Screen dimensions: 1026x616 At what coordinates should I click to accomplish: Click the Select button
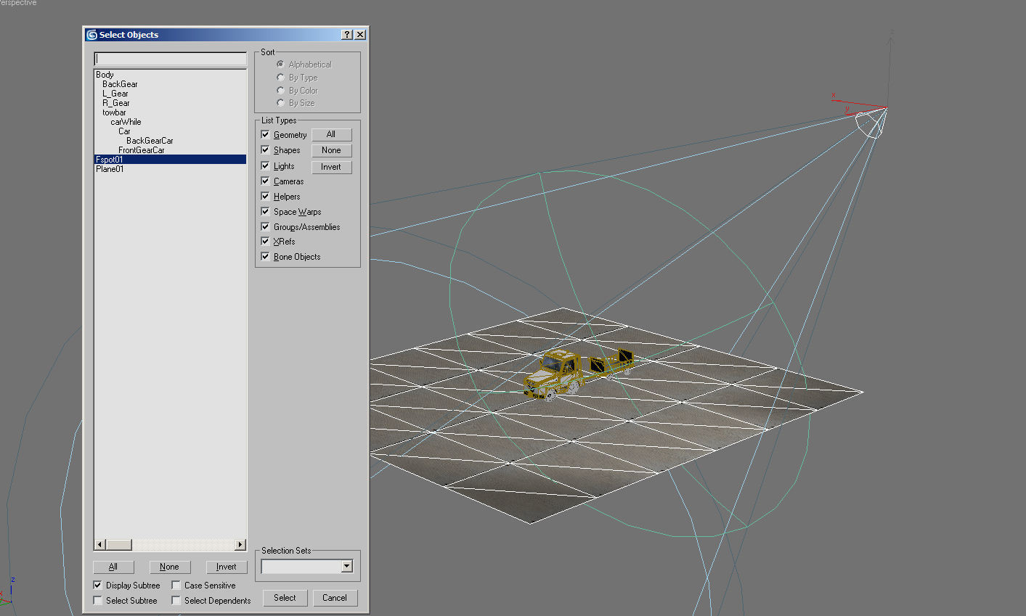tap(285, 598)
